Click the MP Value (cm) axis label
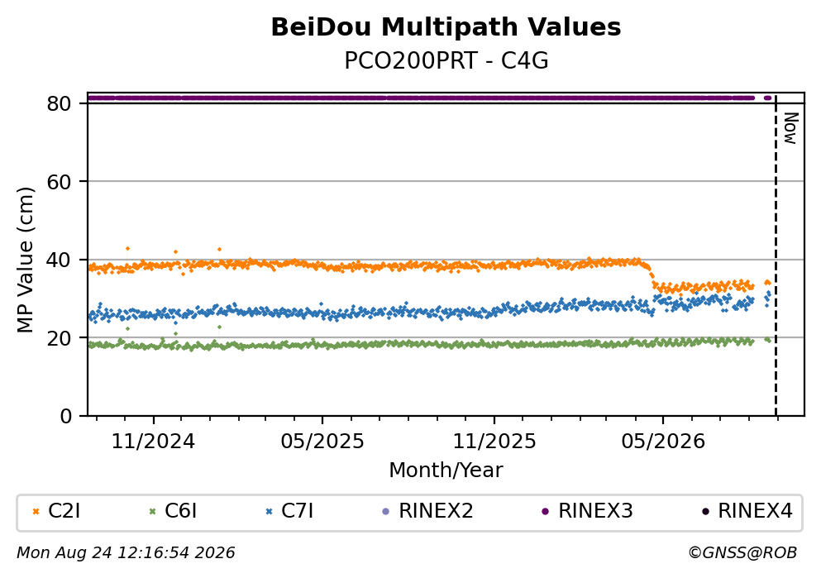Screen dimensions: 821x578 pos(25,260)
